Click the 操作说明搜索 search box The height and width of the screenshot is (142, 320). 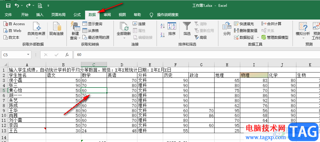pyautogui.click(x=168, y=15)
